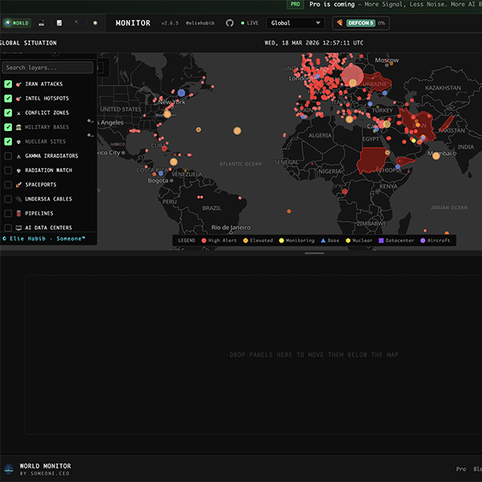
Task: Focus the Search layers input field
Action: point(47,67)
